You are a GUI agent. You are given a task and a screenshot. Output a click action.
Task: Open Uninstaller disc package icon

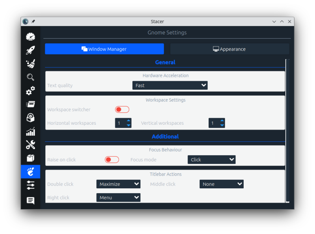(x=31, y=117)
